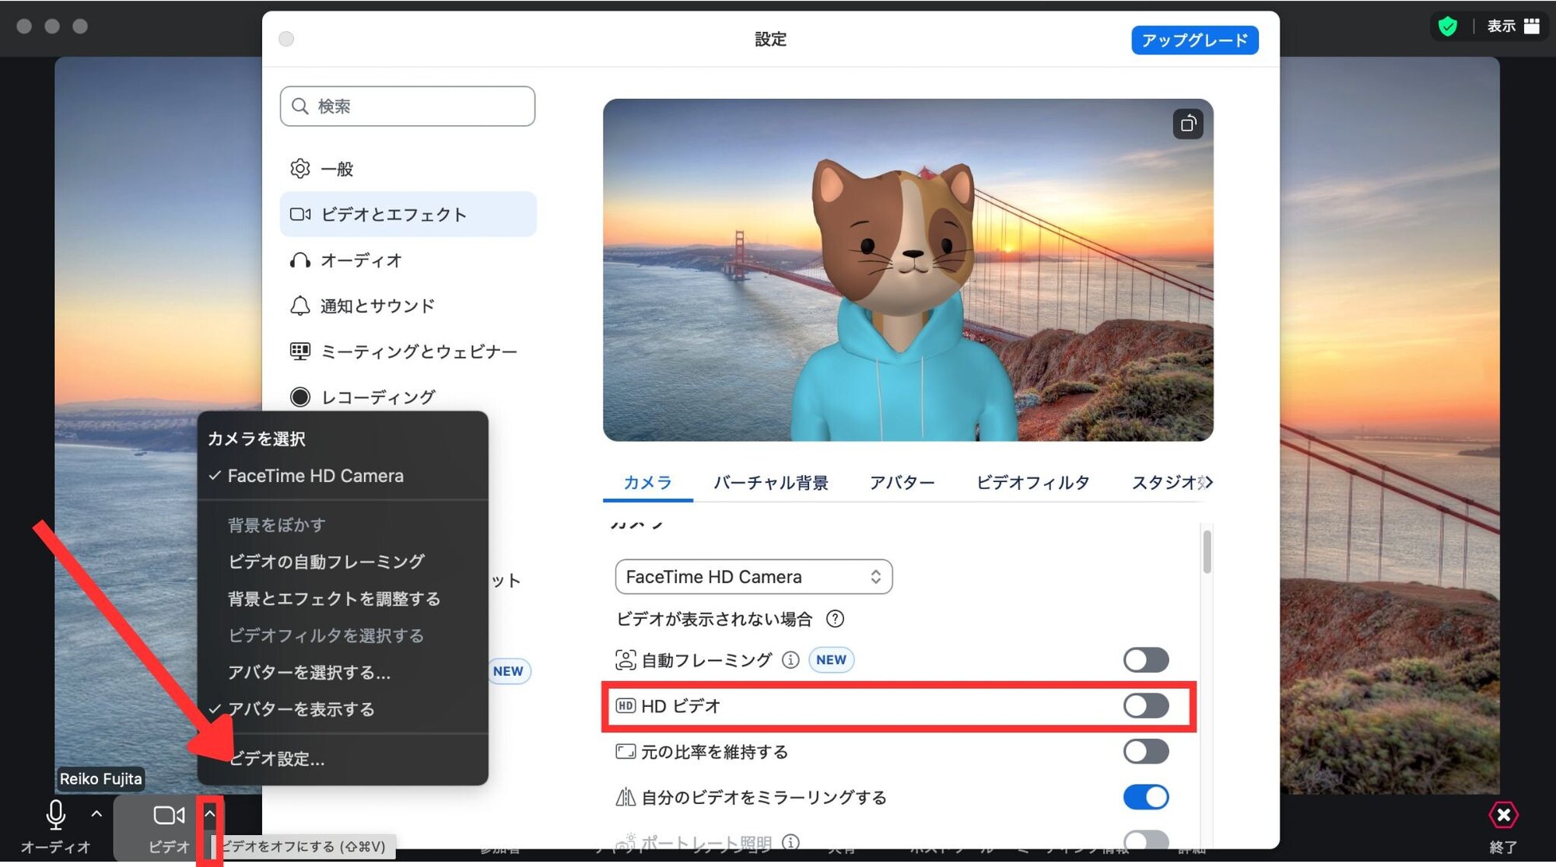The height and width of the screenshot is (867, 1556).
Task: Expand audio options chevron near microphone
Action: (x=95, y=814)
